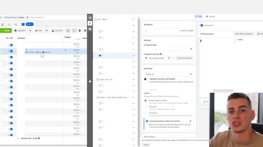Open the dash menu for #07 - Blend

pos(134,20)
